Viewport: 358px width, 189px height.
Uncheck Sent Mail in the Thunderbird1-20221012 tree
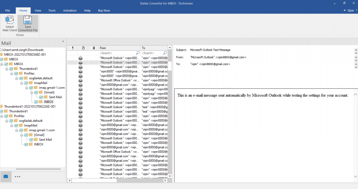pos(31,140)
